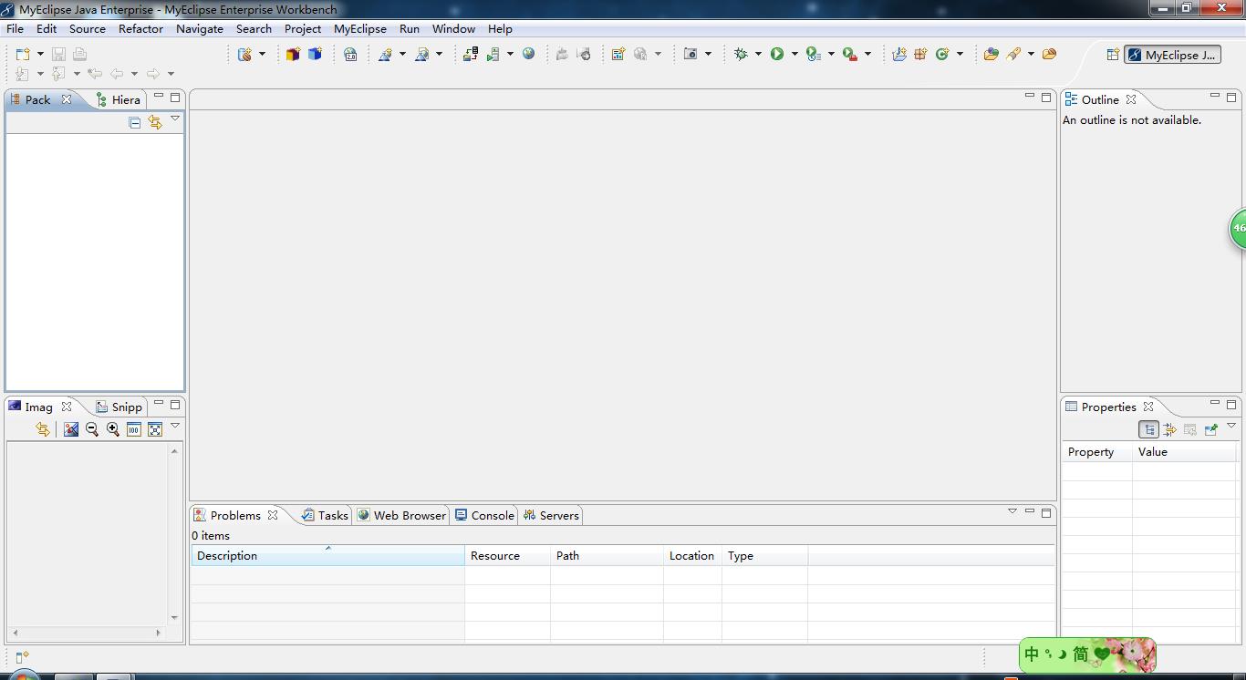The width and height of the screenshot is (1246, 680).
Task: Click the fit-to-window image icon
Action: click(x=155, y=429)
